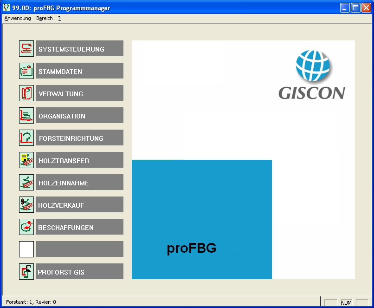Select the Proforst GIS icon
The width and height of the screenshot is (374, 308).
tap(26, 271)
